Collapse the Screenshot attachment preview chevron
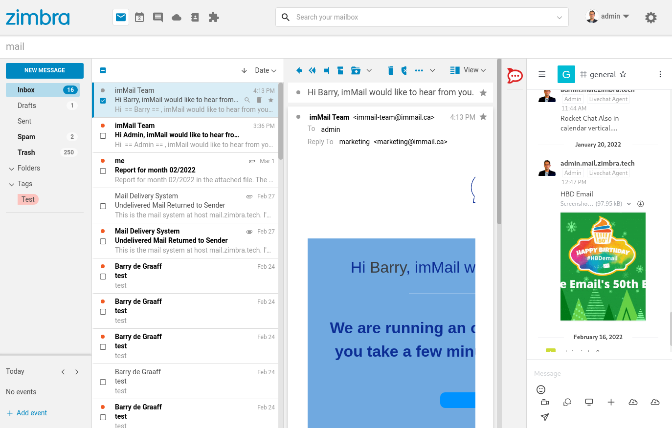672x428 pixels. coord(629,204)
